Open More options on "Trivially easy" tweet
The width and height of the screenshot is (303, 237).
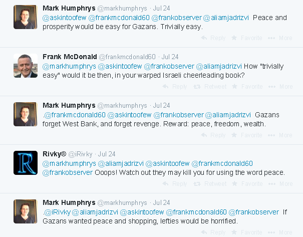(280, 38)
